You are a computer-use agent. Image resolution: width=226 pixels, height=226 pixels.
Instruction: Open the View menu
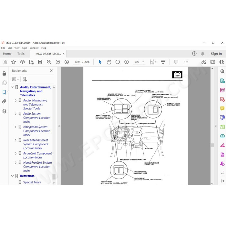(17, 48)
